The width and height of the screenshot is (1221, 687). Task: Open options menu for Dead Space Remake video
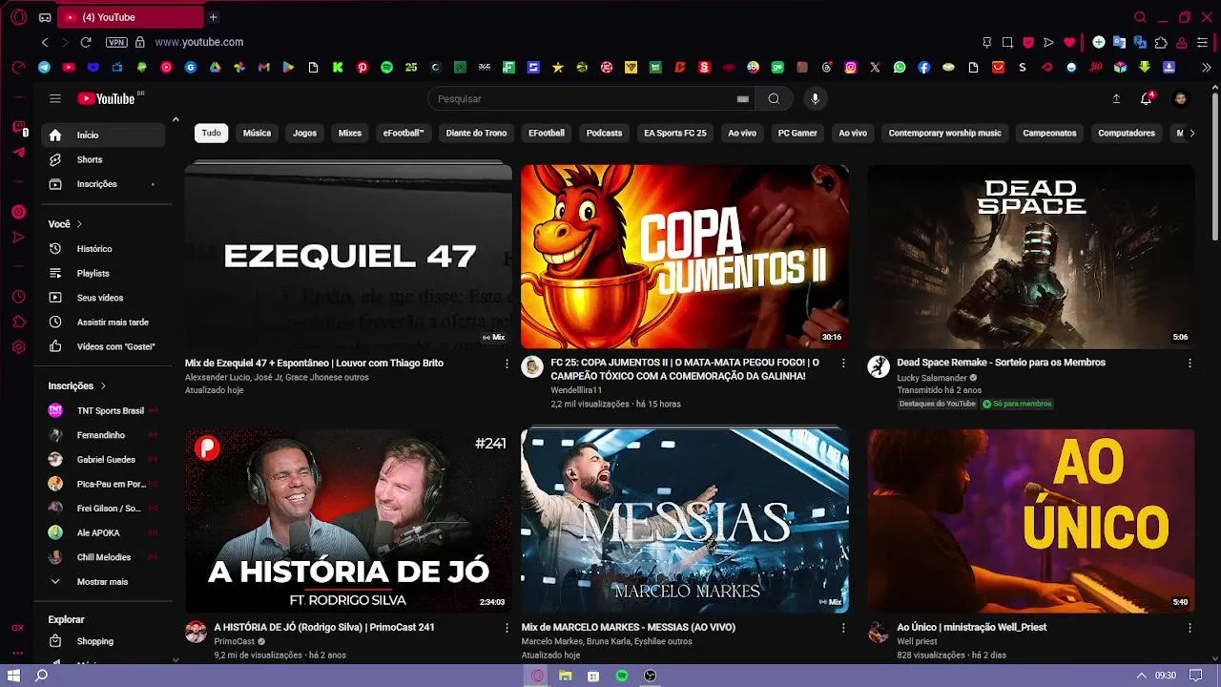[1190, 364]
